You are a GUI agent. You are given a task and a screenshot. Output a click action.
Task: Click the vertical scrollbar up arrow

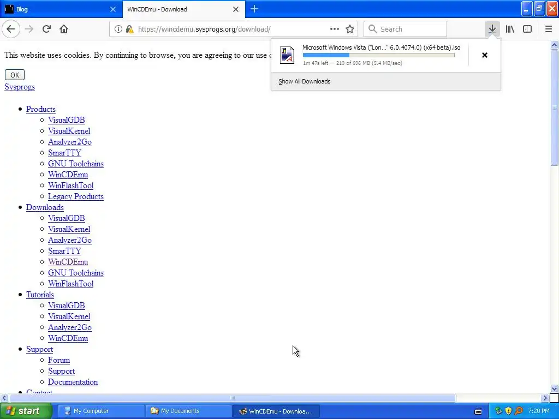554,45
